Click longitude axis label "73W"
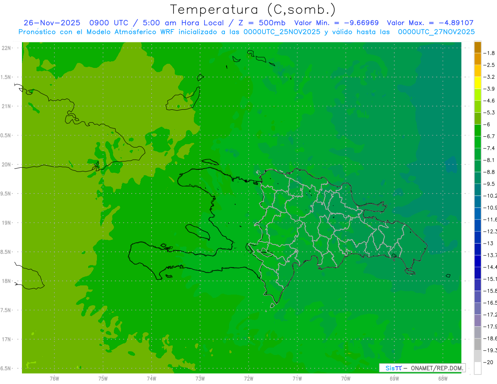The width and height of the screenshot is (497, 384). 200,379
